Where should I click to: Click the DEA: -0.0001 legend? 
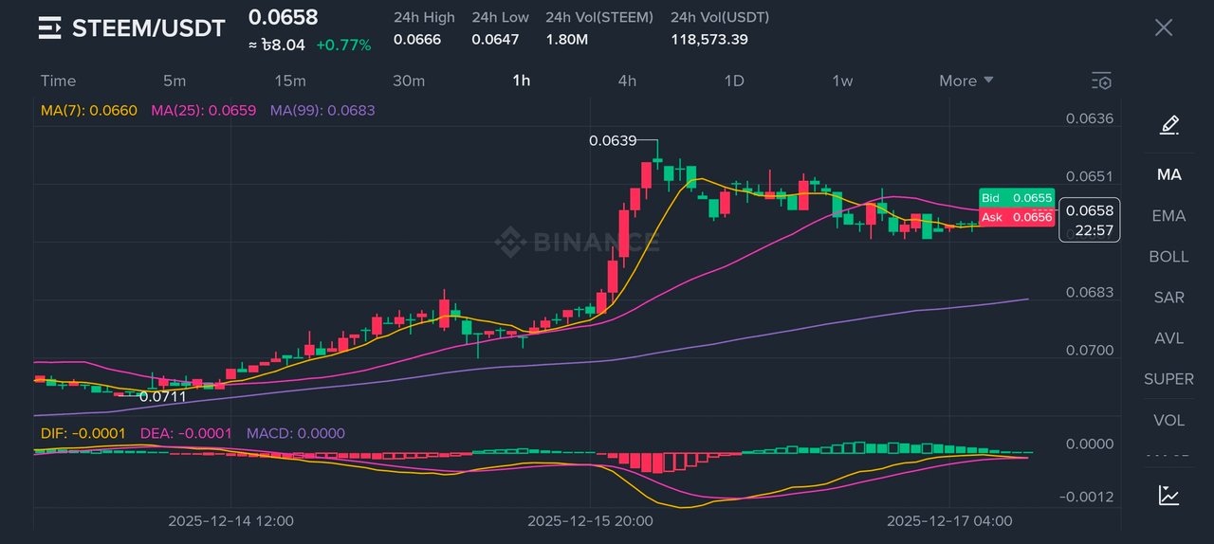(x=186, y=433)
